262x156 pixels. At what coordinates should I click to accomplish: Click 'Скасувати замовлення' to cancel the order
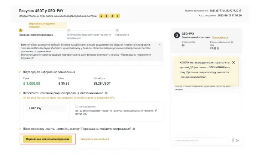pyautogui.click(x=95, y=139)
